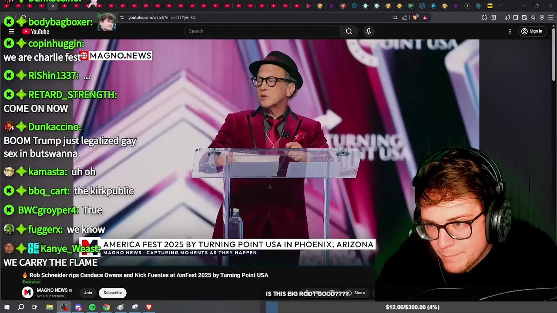This screenshot has height=313, width=557.
Task: Click chat username BWCgroyper4
Action: point(48,210)
